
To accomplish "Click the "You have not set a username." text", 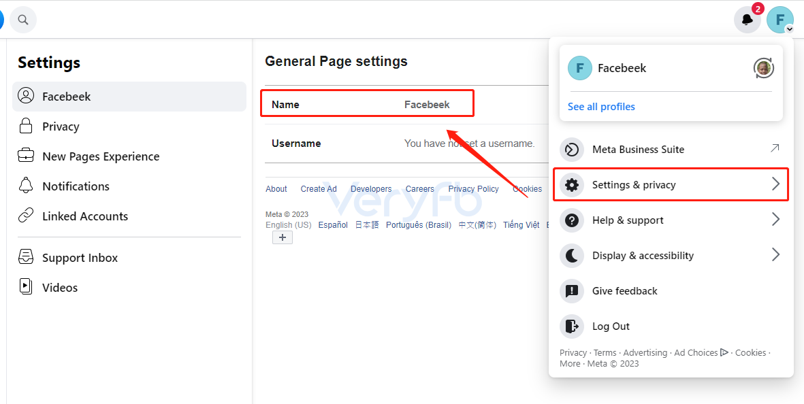I will click(x=469, y=144).
